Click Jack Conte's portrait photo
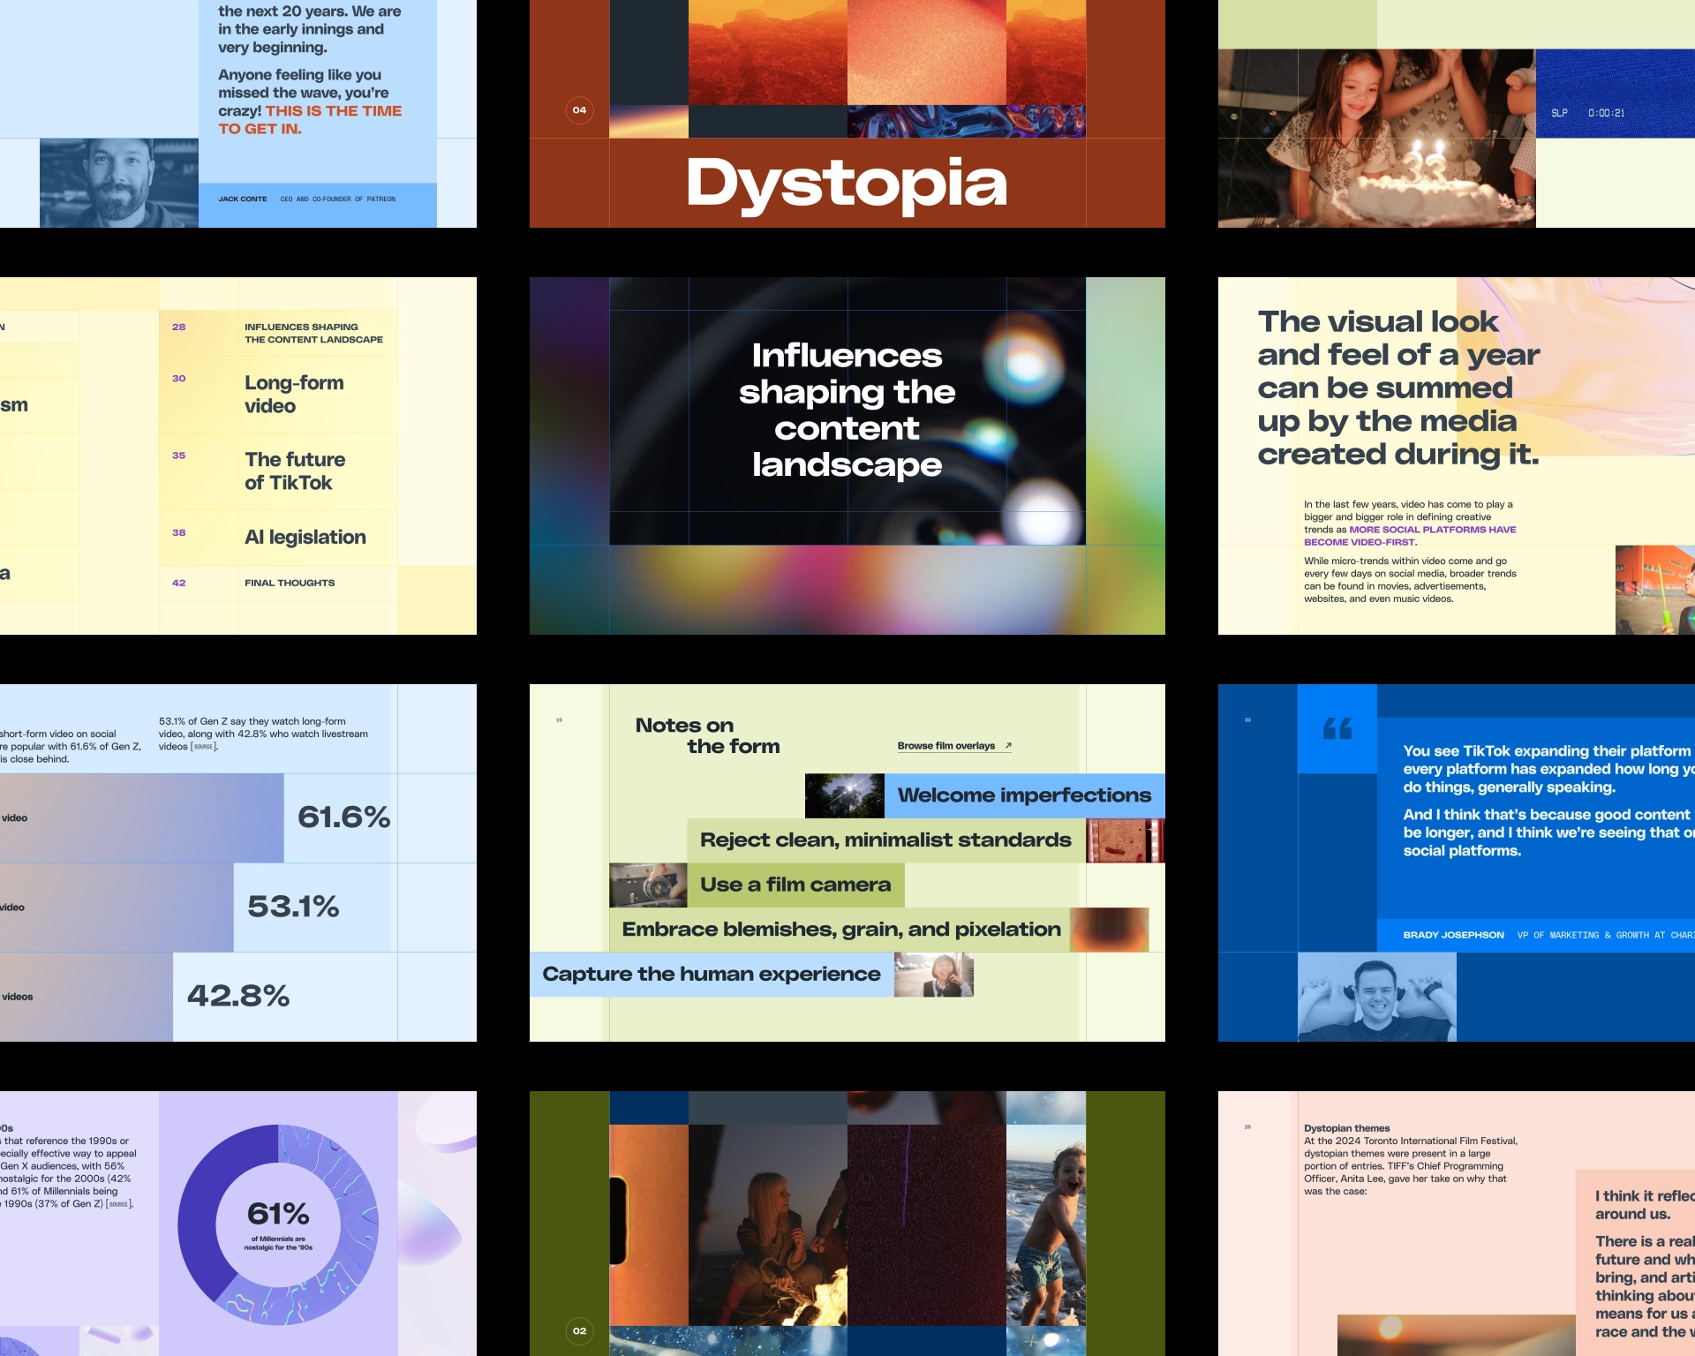Image resolution: width=1695 pixels, height=1356 pixels. pos(119,183)
